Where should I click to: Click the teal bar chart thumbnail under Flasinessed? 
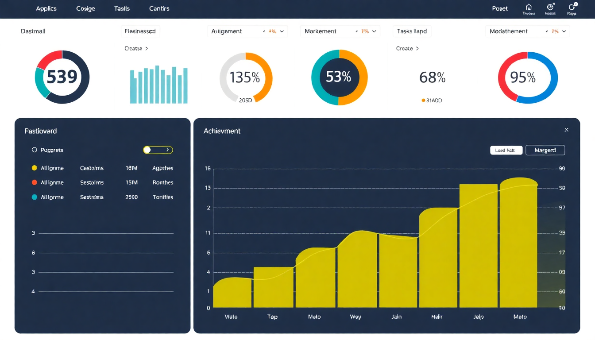[158, 85]
